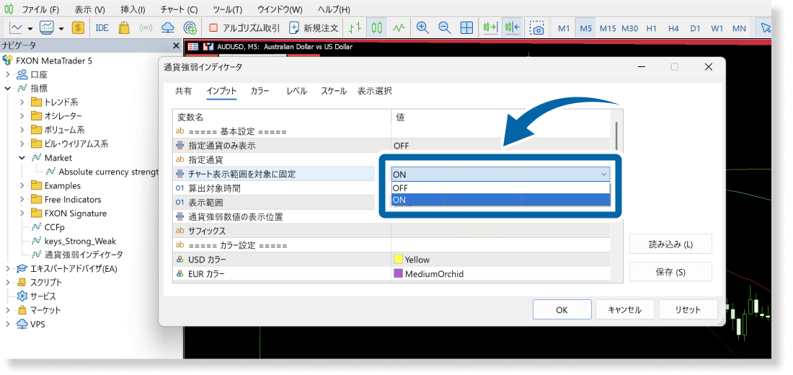Collapse the Market tree node
The width and height of the screenshot is (793, 375).
click(x=22, y=158)
